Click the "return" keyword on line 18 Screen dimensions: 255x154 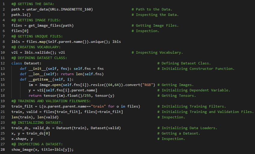35,96
